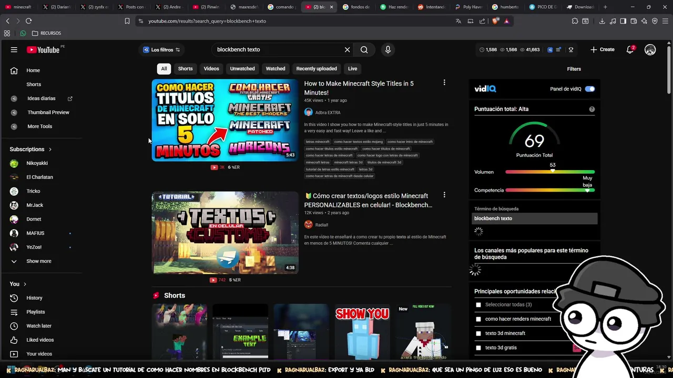
Task: Click the vidIQ Competencia score bar
Action: (550, 190)
